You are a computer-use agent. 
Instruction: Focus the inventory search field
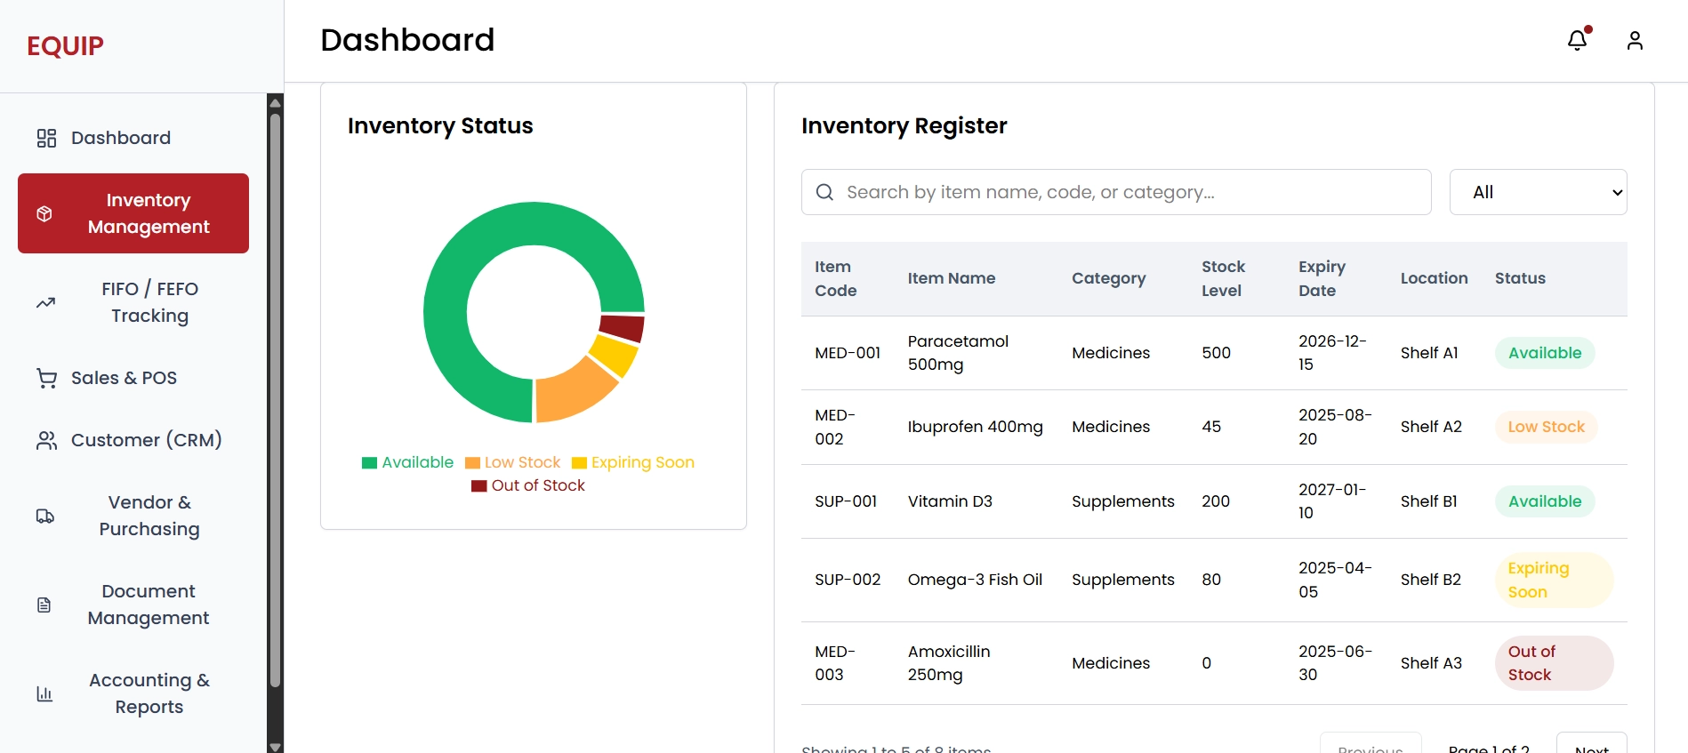tap(1116, 192)
